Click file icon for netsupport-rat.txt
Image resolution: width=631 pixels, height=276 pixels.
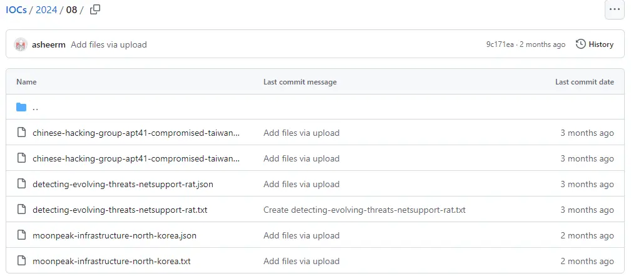pos(21,210)
